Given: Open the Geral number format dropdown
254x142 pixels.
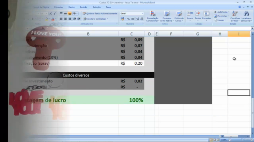Looking at the screenshot, I should point(142,13).
